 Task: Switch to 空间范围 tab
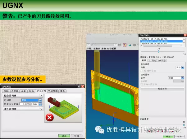pos(53,91)
